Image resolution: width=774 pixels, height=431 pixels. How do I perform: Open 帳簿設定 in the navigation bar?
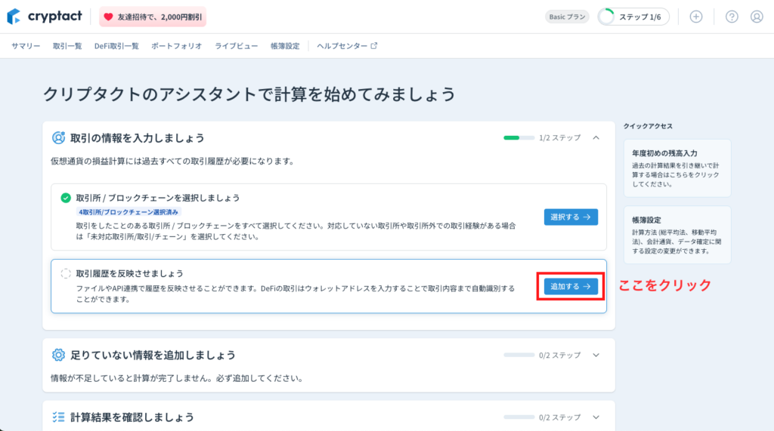[x=285, y=46]
